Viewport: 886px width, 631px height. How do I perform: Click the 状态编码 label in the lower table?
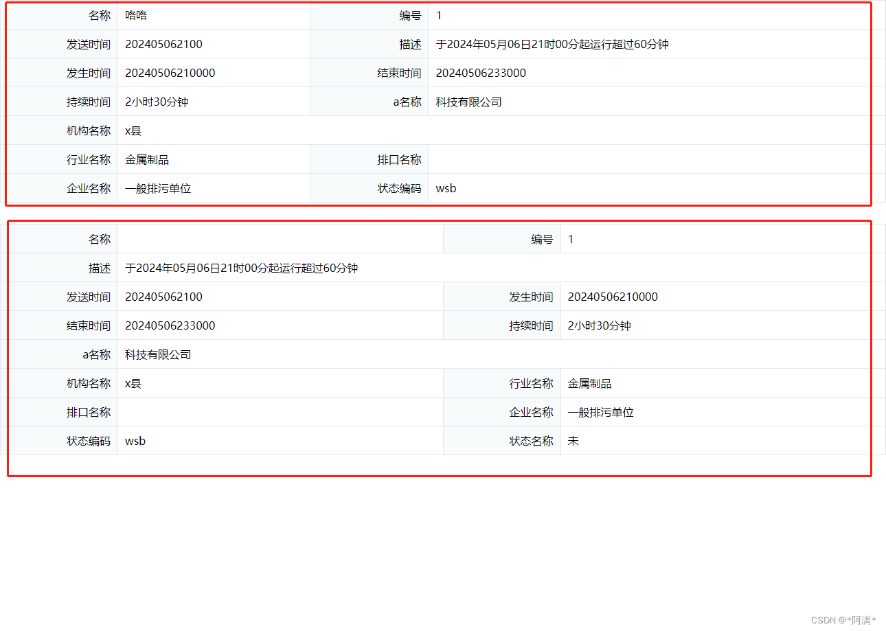coord(89,441)
